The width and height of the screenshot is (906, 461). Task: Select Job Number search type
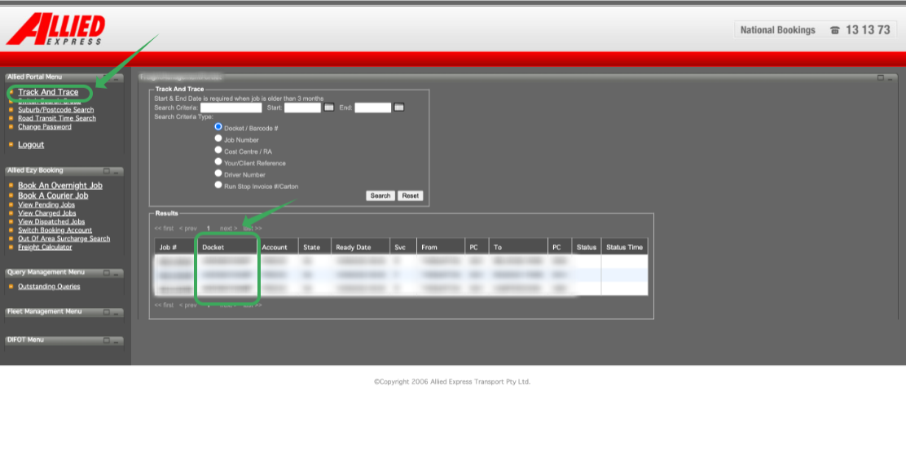point(218,138)
